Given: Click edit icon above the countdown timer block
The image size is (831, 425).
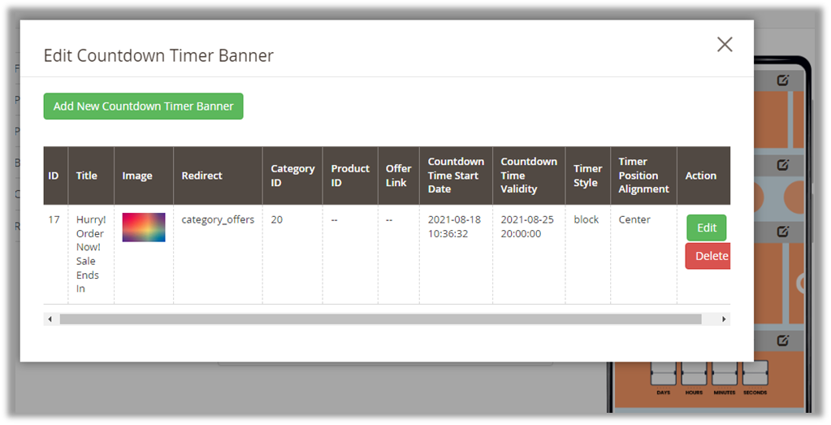Looking at the screenshot, I should point(783,340).
